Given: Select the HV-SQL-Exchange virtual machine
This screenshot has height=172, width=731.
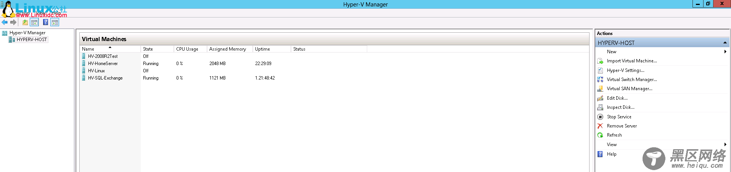Looking at the screenshot, I should (105, 78).
